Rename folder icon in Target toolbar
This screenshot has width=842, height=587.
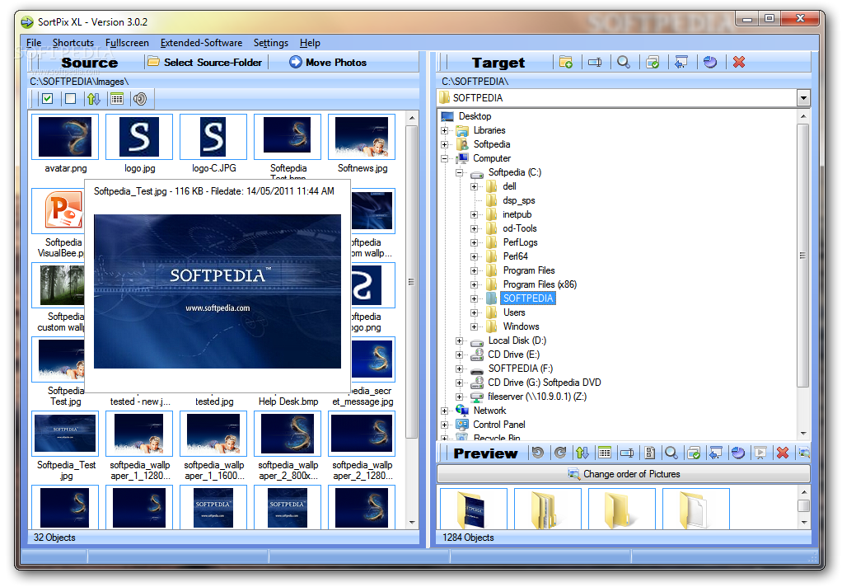pos(595,63)
